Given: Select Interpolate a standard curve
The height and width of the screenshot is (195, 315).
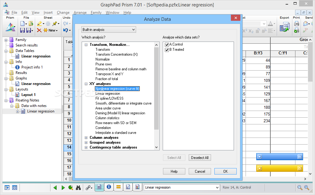Looking at the screenshot, I should point(116,133).
